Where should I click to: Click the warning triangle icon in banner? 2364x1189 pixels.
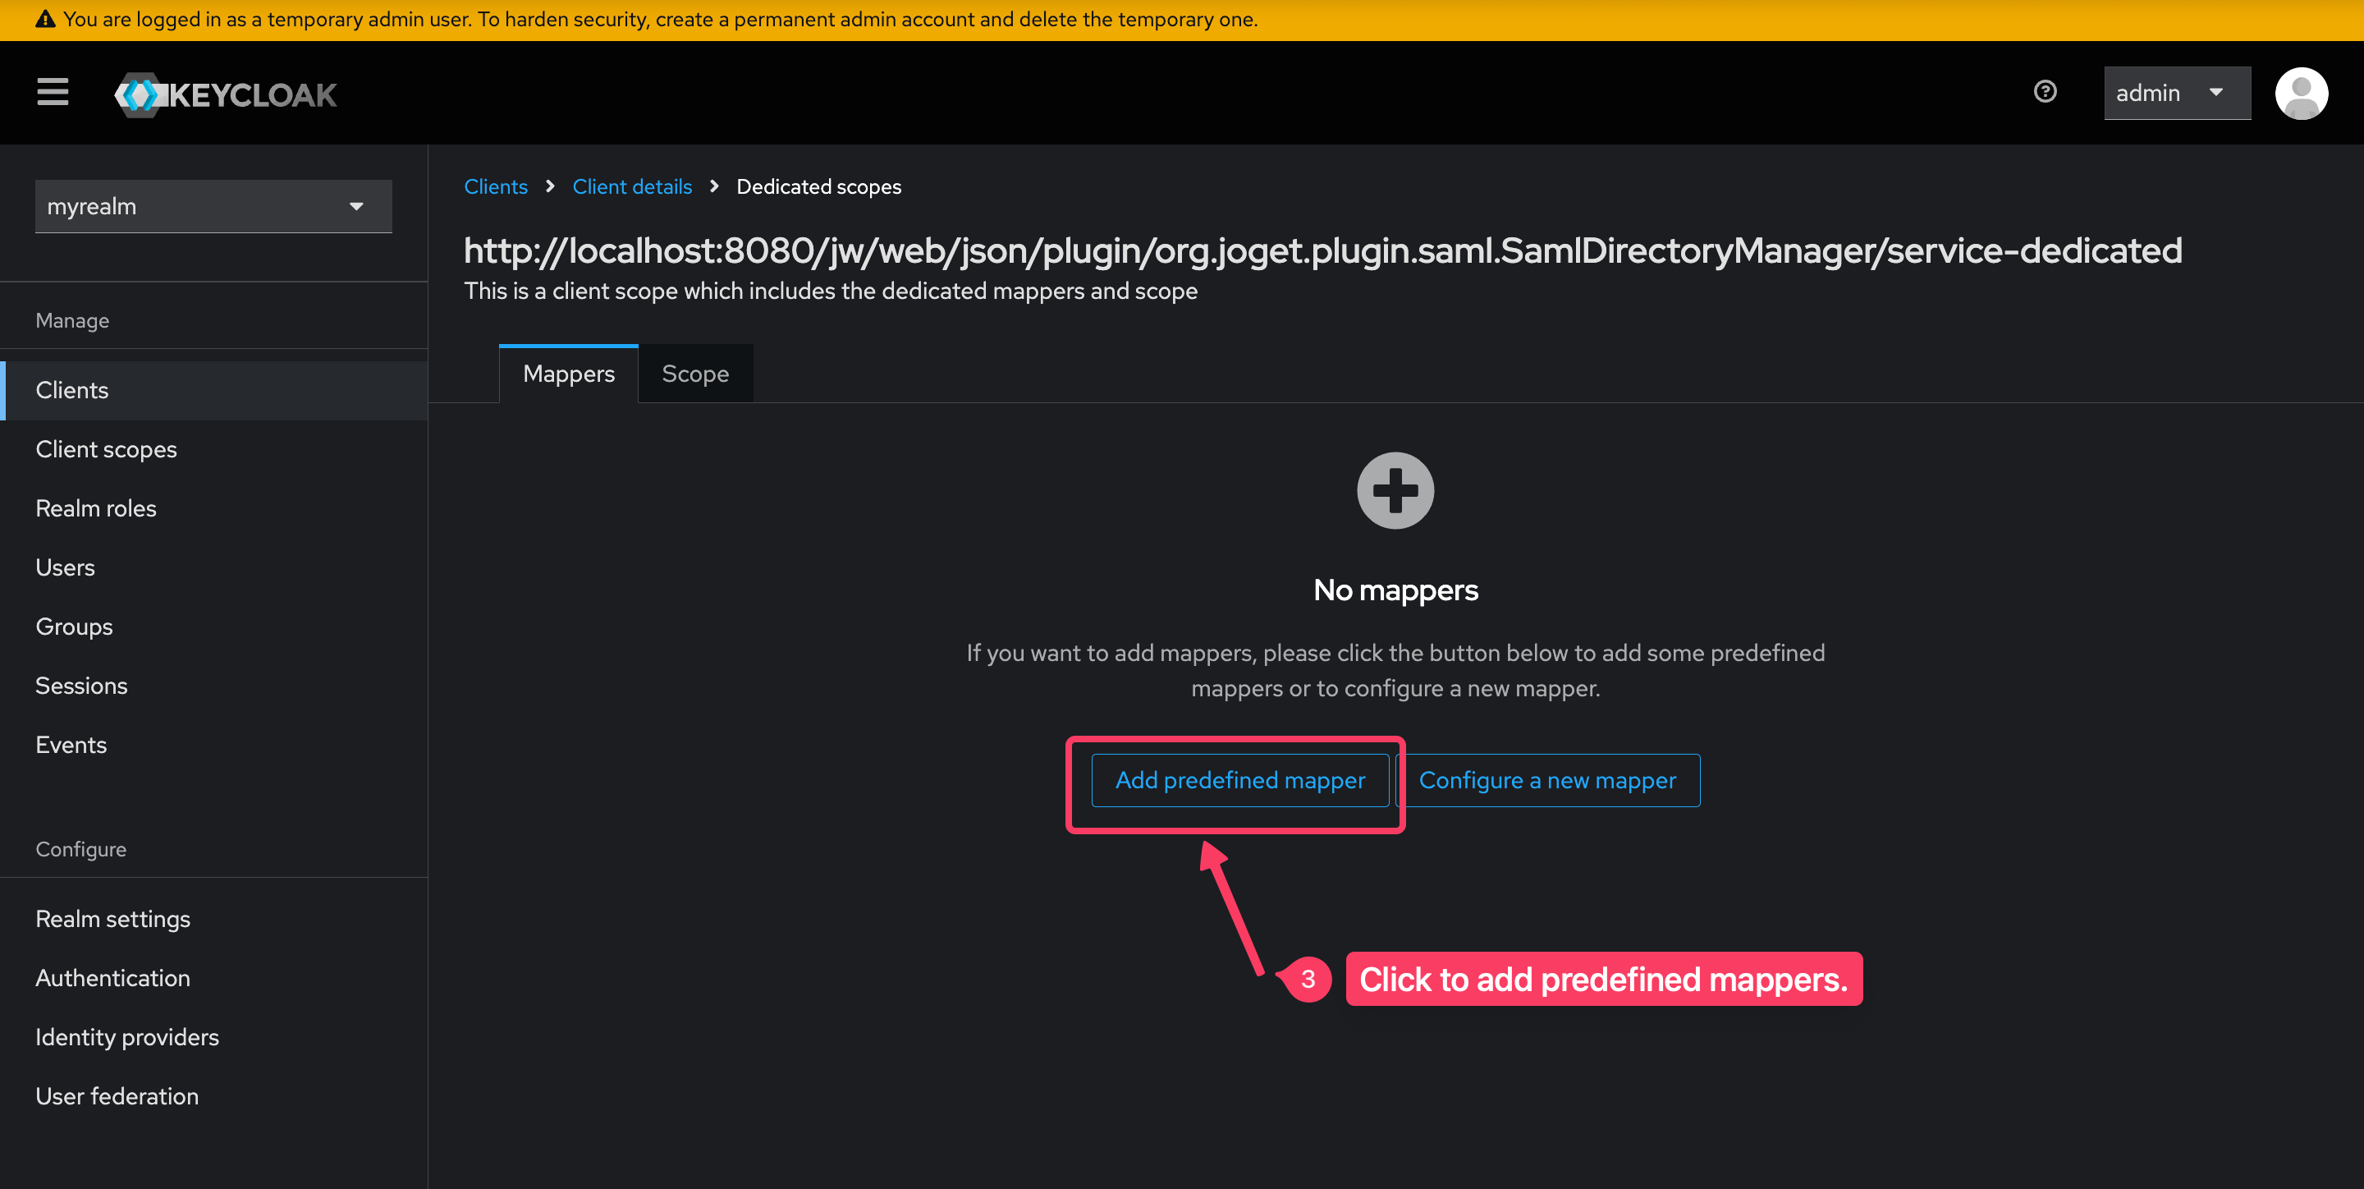pyautogui.click(x=45, y=19)
